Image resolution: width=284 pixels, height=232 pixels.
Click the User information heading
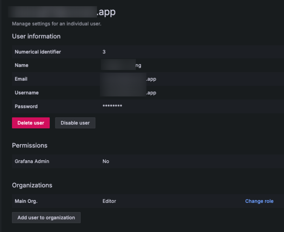pyautogui.click(x=36, y=36)
